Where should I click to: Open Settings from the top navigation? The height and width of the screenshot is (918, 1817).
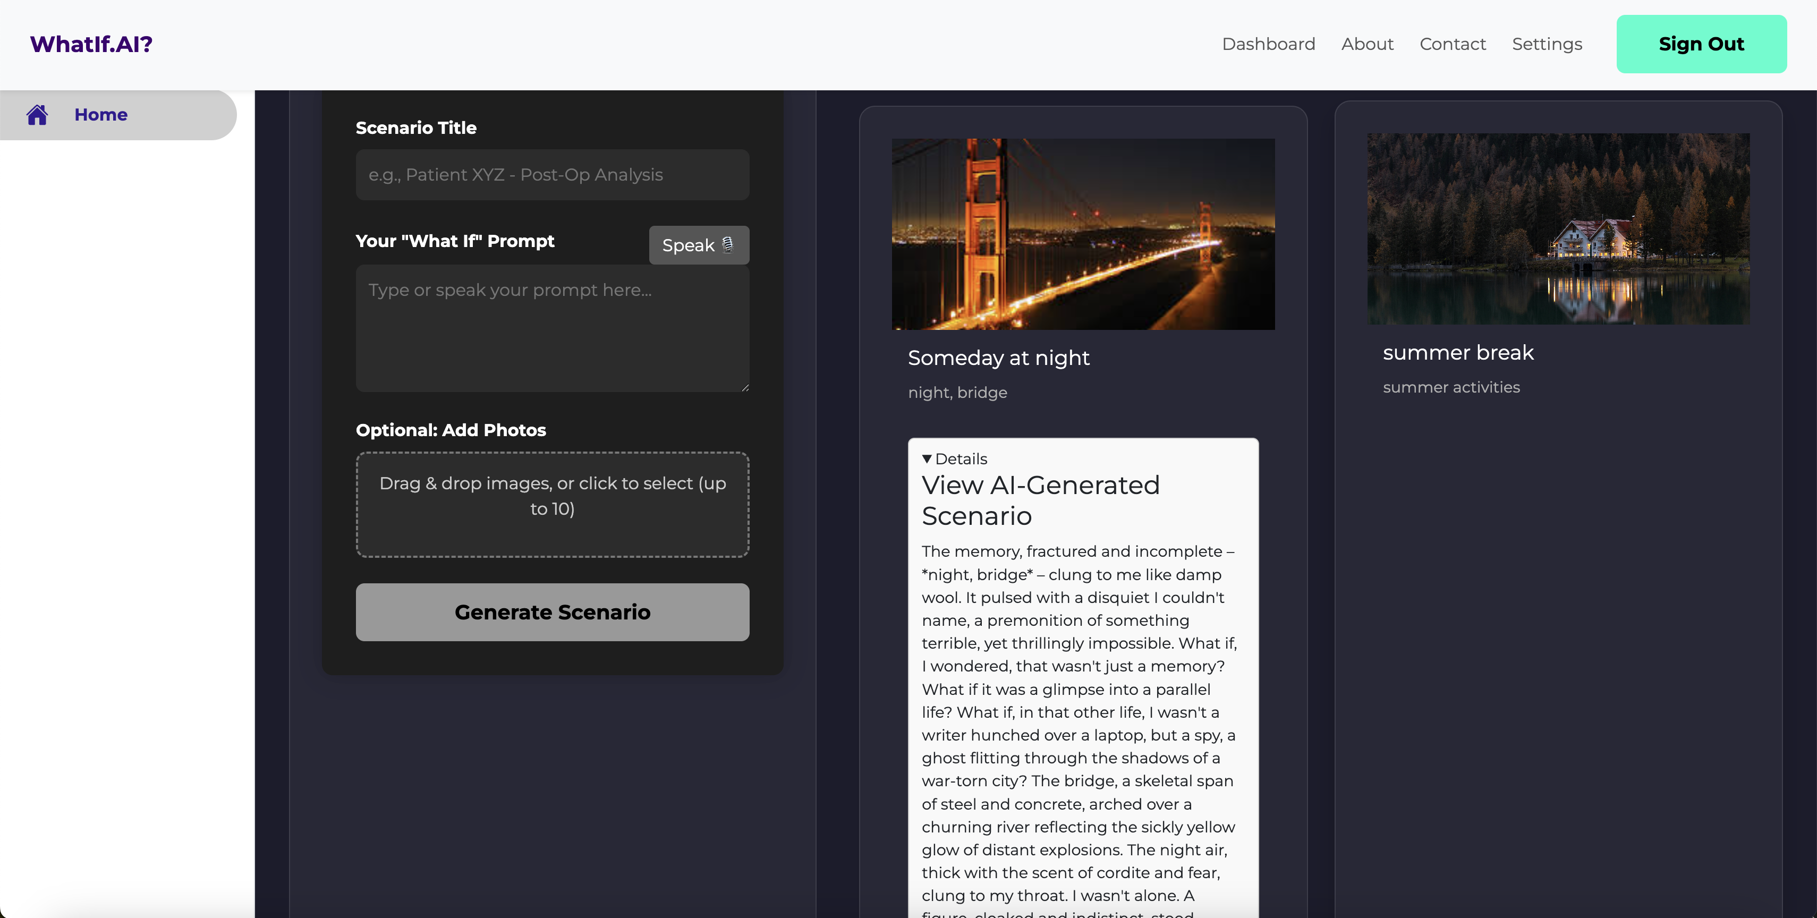1547,44
